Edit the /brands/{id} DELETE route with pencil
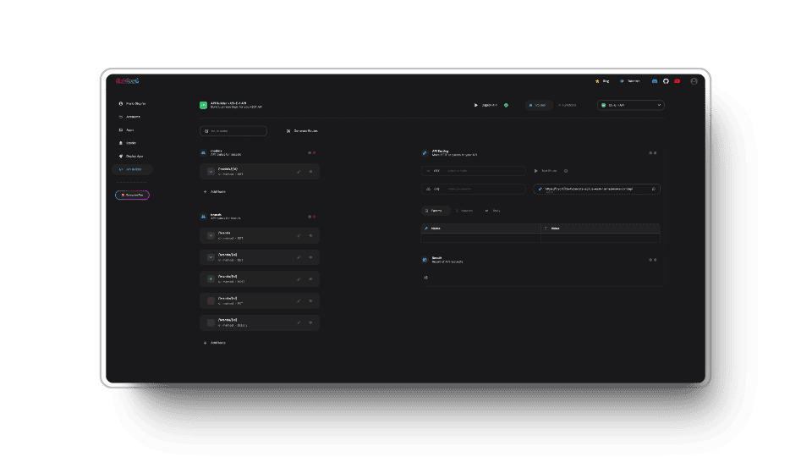 point(299,322)
